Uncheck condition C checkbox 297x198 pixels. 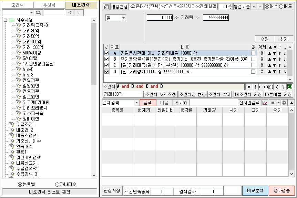(x=107, y=65)
